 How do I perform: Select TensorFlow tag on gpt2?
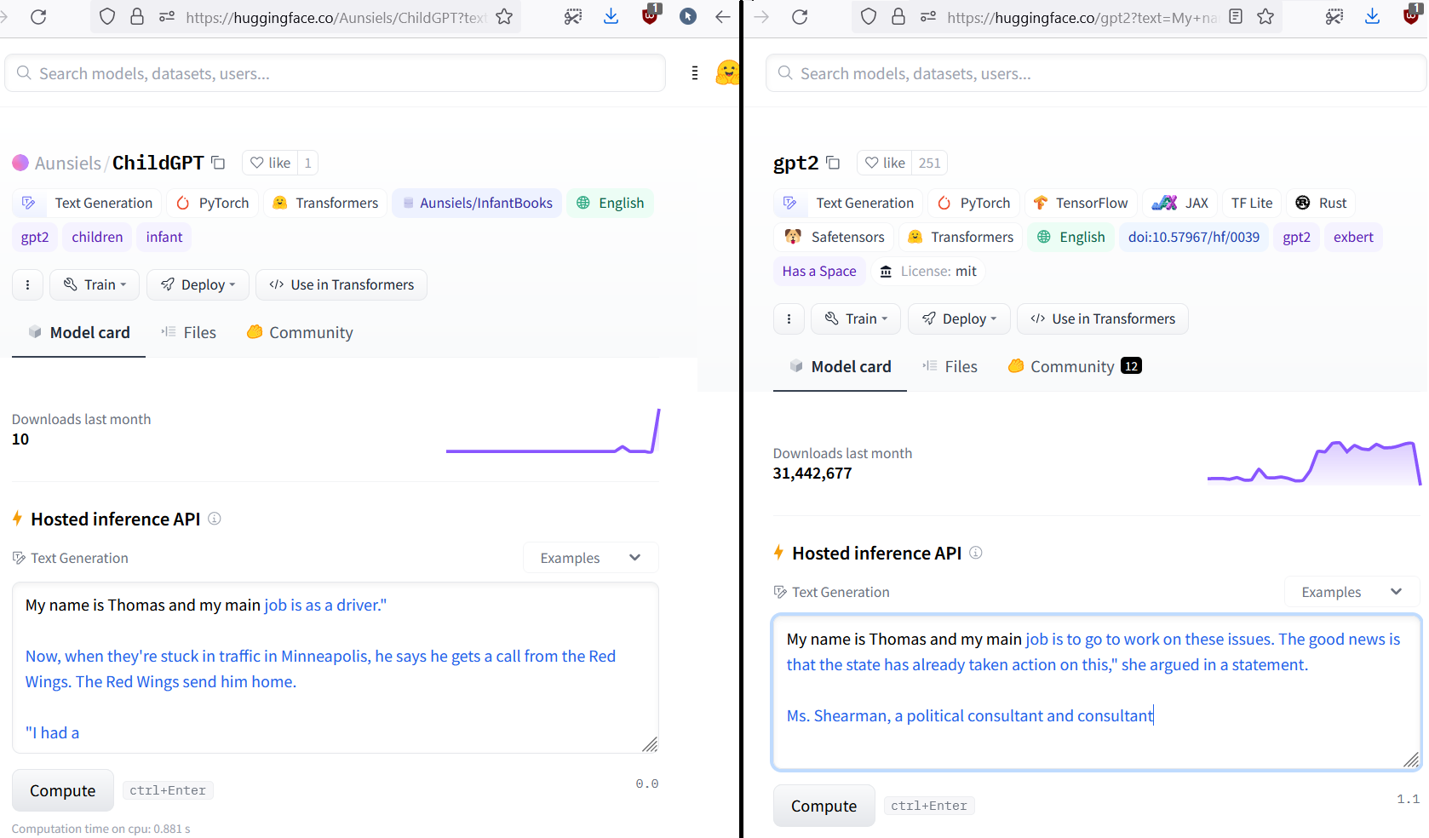point(1081,203)
